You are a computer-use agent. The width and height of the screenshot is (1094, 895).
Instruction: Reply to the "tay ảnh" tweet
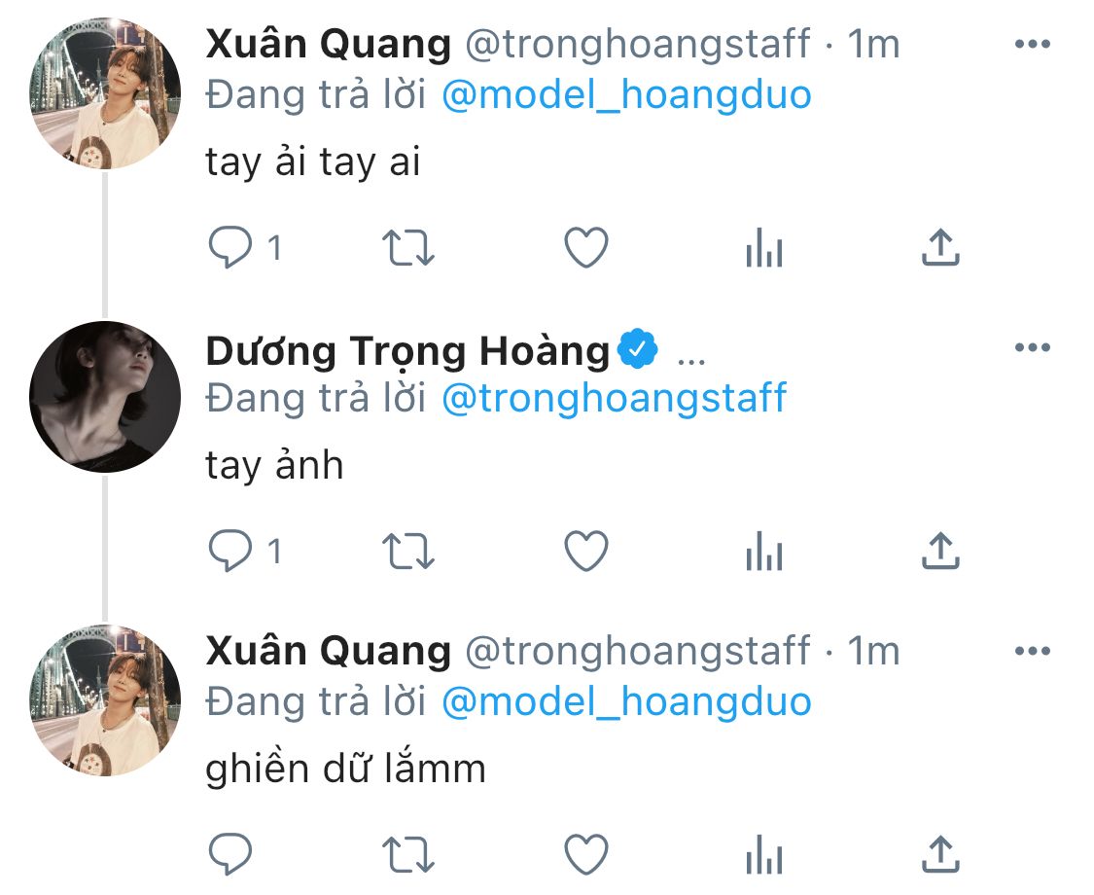pyautogui.click(x=230, y=552)
